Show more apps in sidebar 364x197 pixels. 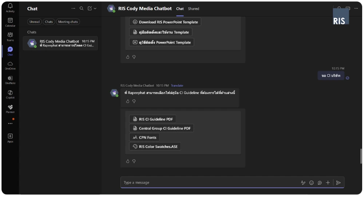pos(10,123)
